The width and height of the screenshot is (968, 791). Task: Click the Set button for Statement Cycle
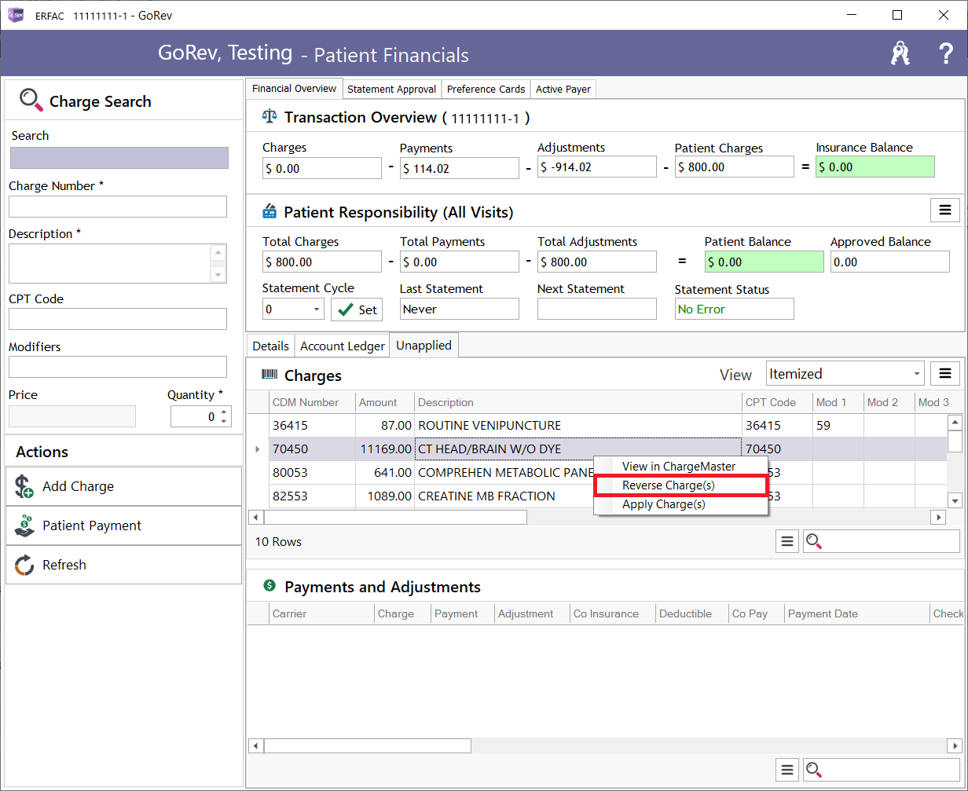(x=357, y=309)
